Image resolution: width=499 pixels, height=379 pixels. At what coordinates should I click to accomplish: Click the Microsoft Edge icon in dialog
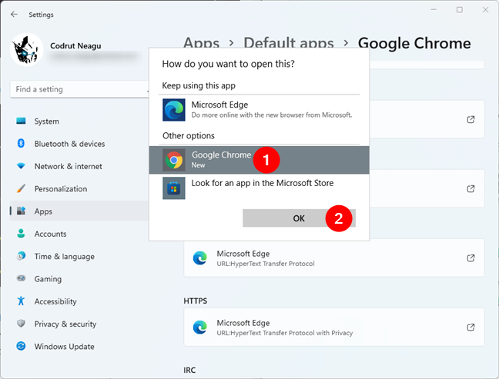pyautogui.click(x=174, y=110)
